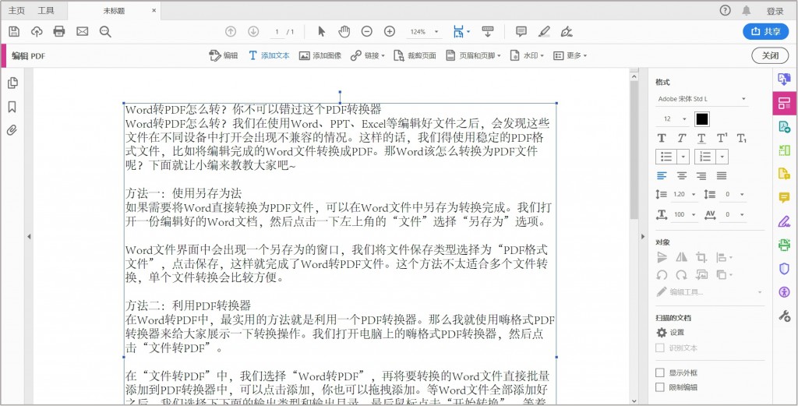Justify text alignment
The image size is (798, 406).
click(722, 175)
